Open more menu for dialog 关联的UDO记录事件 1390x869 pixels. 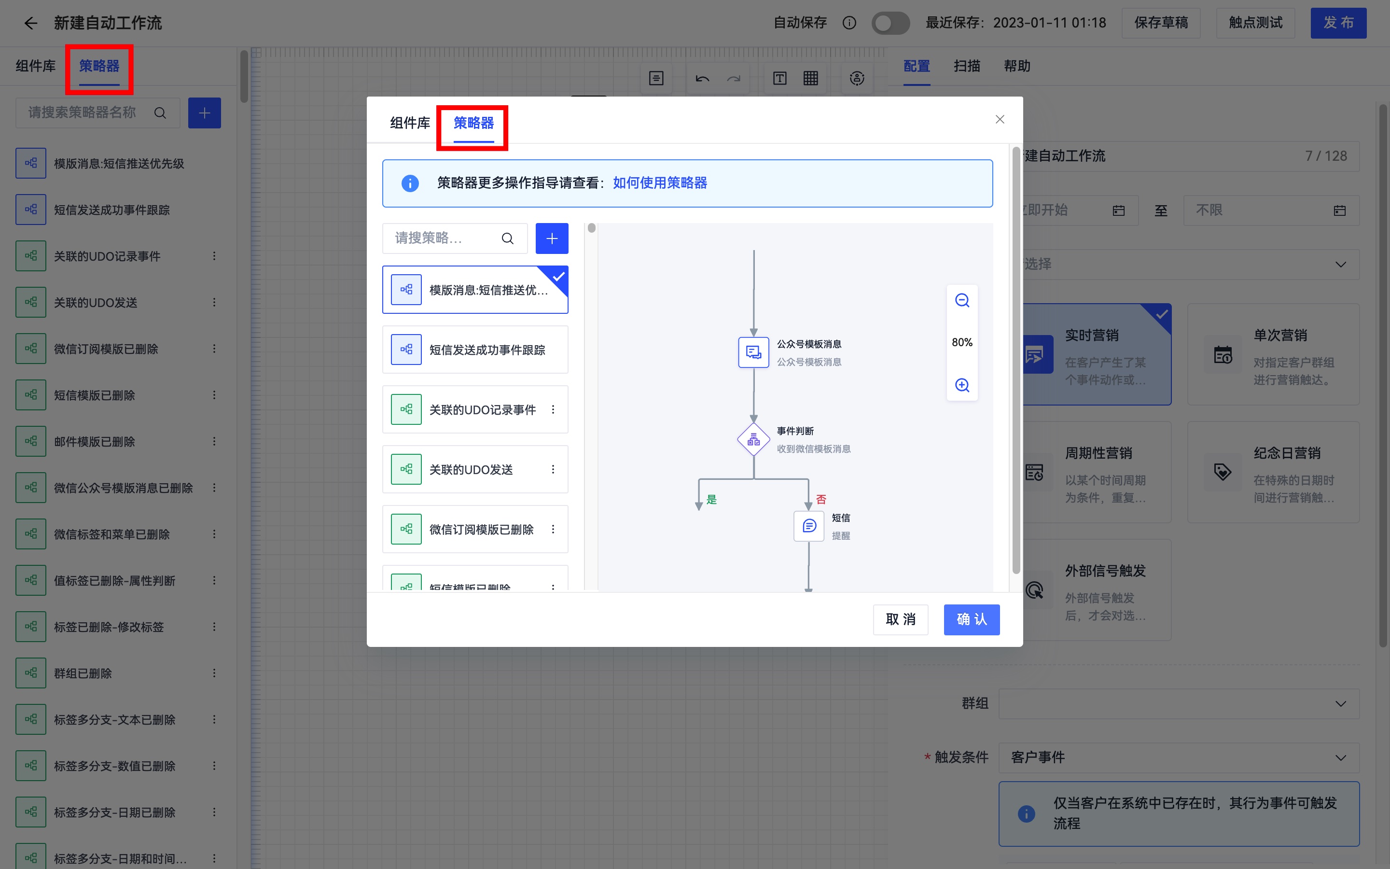pos(553,409)
